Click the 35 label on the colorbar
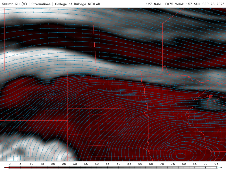The image size is (226, 169). pos(86,164)
